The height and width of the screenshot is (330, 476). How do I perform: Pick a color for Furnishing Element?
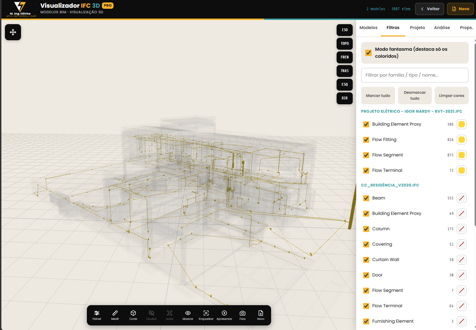coord(462,321)
